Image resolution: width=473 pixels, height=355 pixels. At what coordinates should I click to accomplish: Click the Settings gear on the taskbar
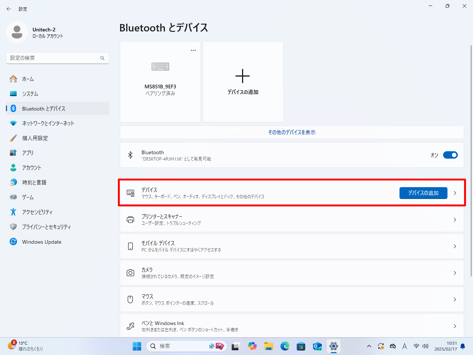coord(334,346)
